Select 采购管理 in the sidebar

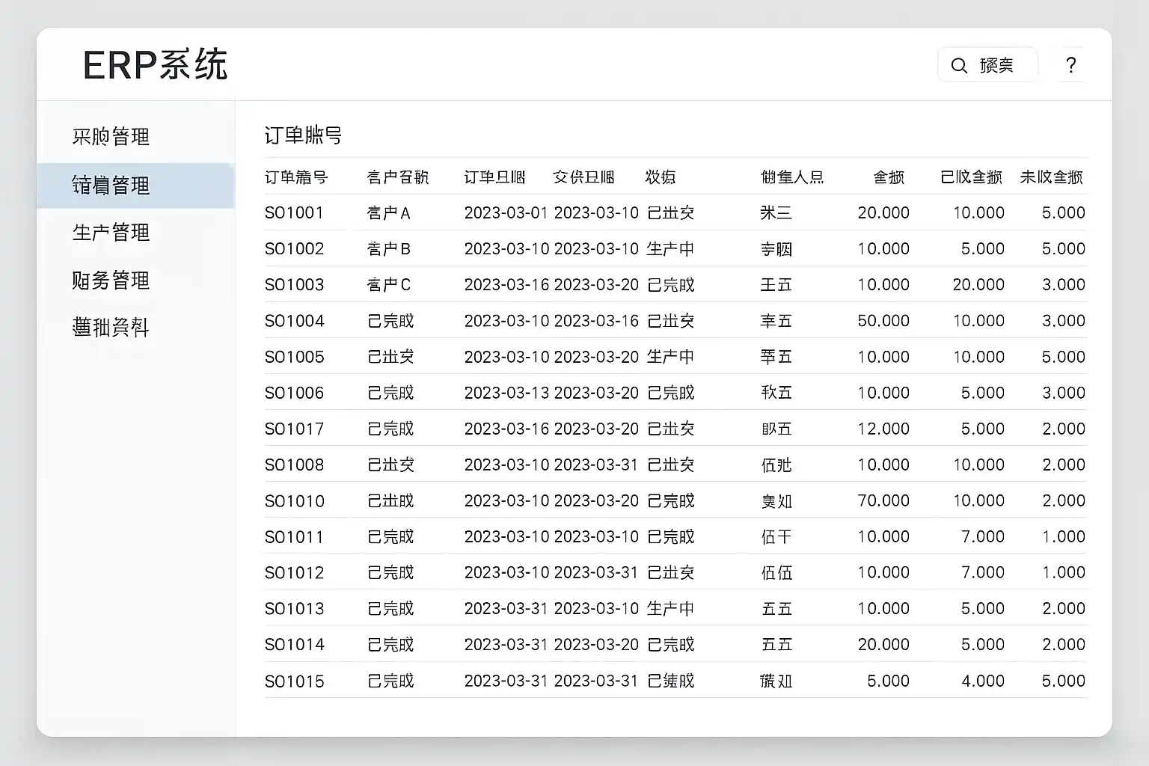pyautogui.click(x=111, y=137)
